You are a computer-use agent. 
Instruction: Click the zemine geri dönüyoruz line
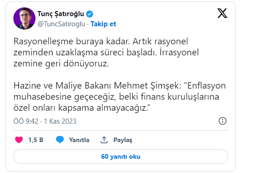(x=61, y=64)
